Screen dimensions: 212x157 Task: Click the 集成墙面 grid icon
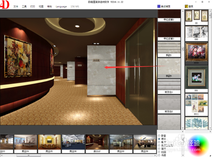[x=159, y=6]
